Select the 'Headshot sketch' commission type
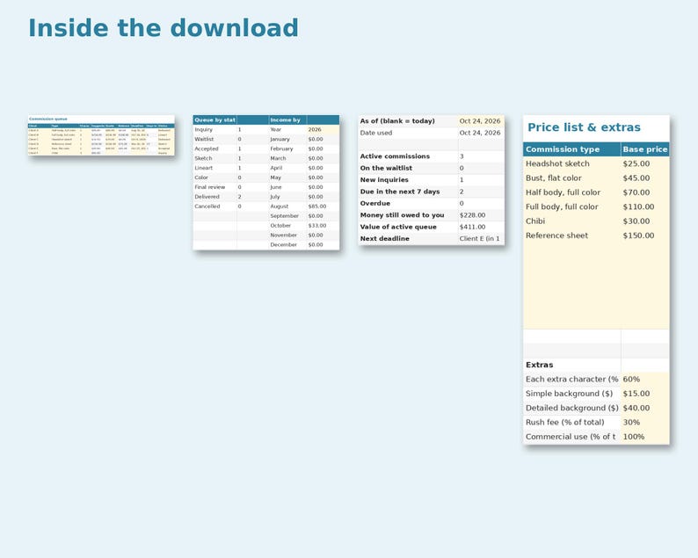 pyautogui.click(x=557, y=163)
